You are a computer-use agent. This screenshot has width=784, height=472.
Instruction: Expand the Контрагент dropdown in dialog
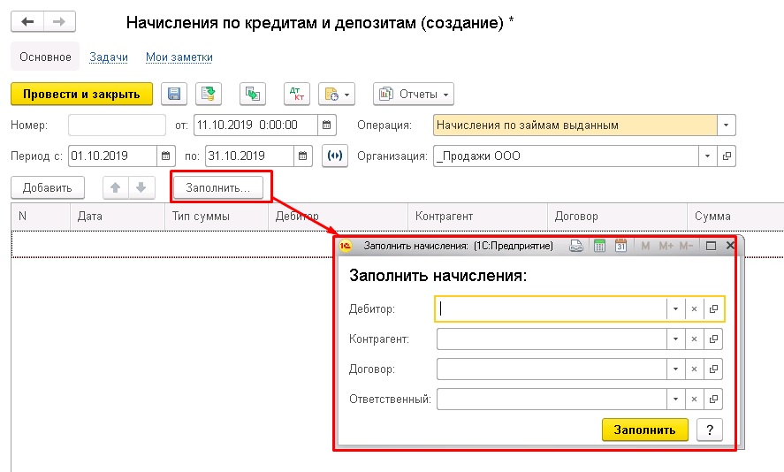(x=675, y=339)
